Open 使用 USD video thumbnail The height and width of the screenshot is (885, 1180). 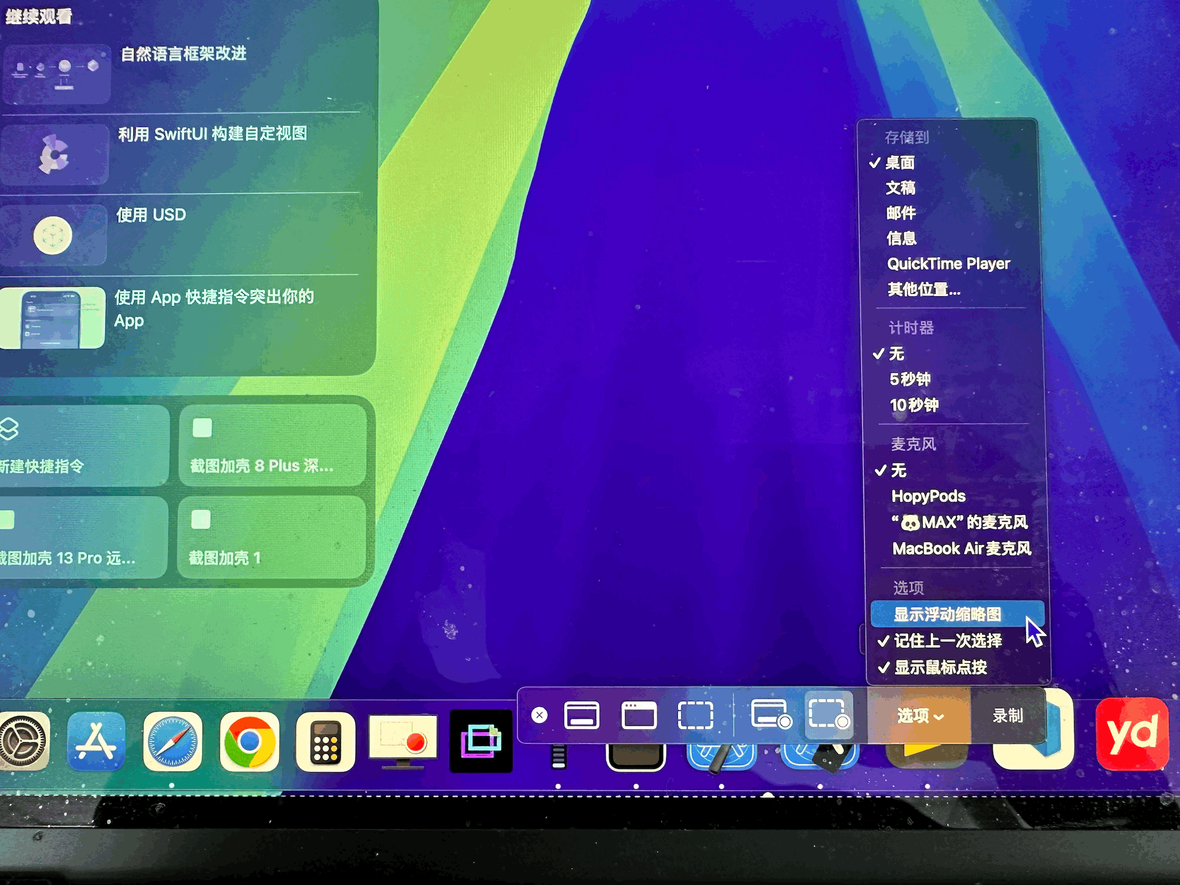point(54,235)
